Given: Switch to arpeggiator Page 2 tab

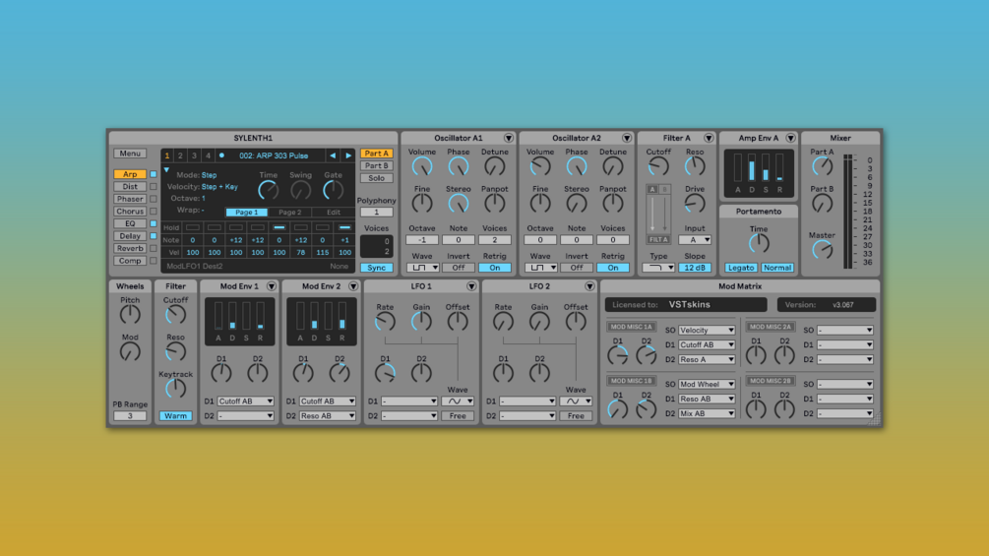Looking at the screenshot, I should (290, 213).
